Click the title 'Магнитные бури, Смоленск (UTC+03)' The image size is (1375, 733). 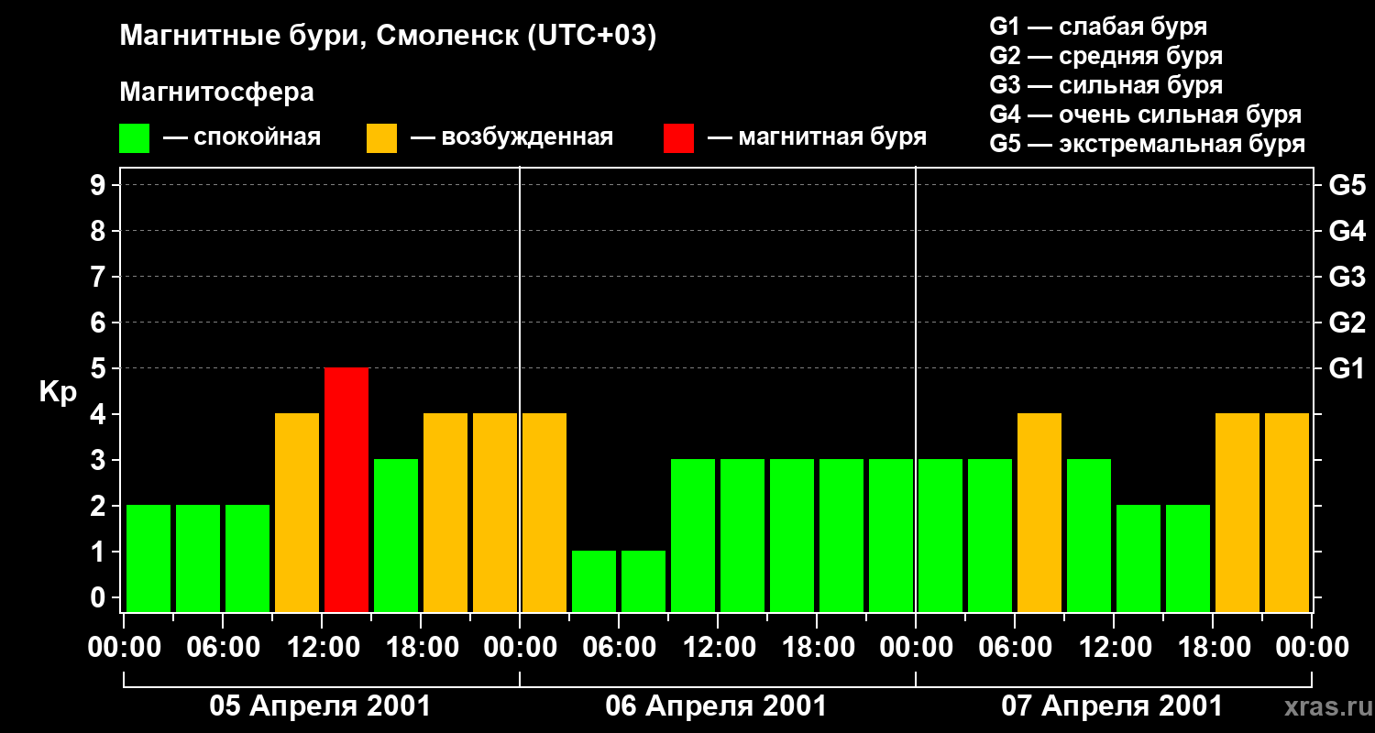(x=389, y=38)
